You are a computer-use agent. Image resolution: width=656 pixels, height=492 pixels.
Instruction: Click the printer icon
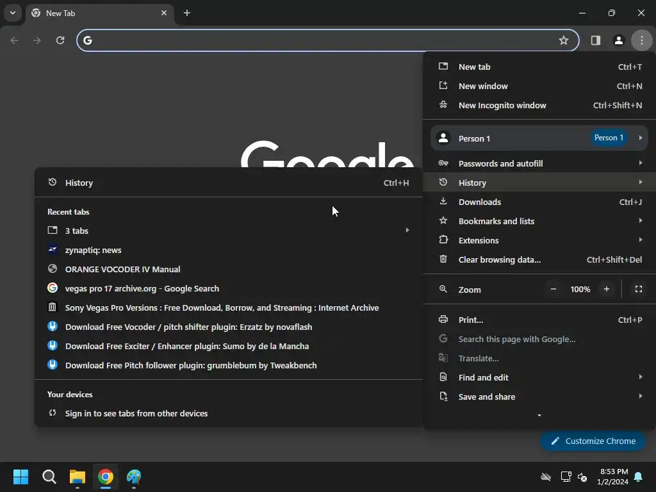443,319
